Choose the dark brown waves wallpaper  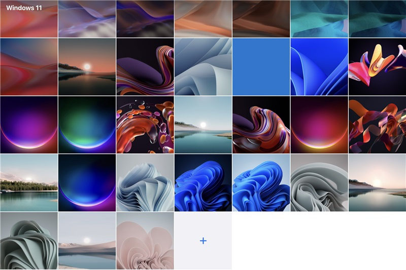(x=261, y=19)
